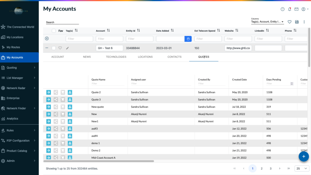Screen dimensions: 311x175
Task: Switch to the Technologies tab
Action: coord(116,57)
